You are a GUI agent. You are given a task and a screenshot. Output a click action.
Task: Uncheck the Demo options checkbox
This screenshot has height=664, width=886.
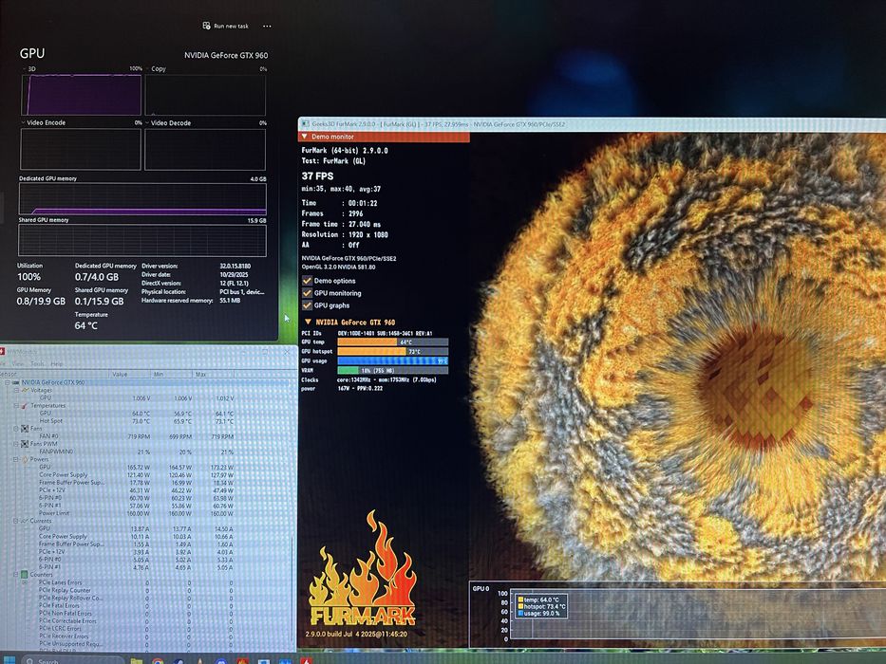[x=307, y=281]
